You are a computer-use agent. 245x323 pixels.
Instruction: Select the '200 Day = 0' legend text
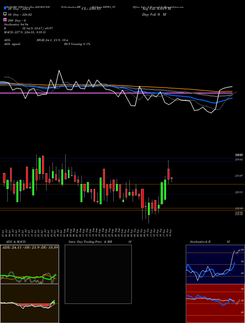coord(17,21)
